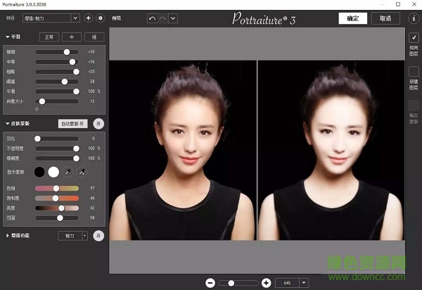Click the redo arrow button
This screenshot has height=290, width=422.
tap(163, 18)
